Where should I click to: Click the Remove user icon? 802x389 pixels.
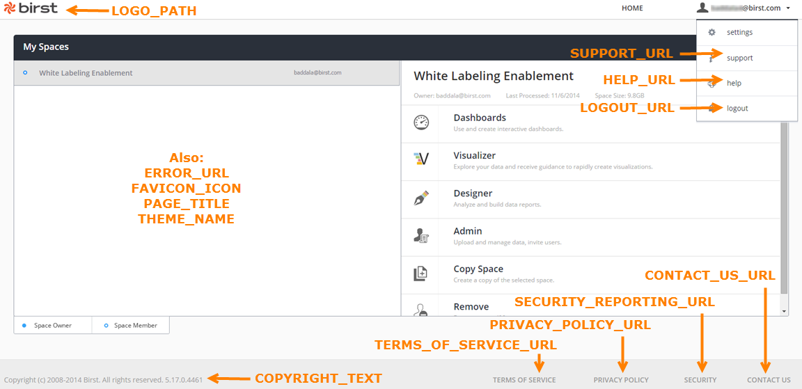421,310
